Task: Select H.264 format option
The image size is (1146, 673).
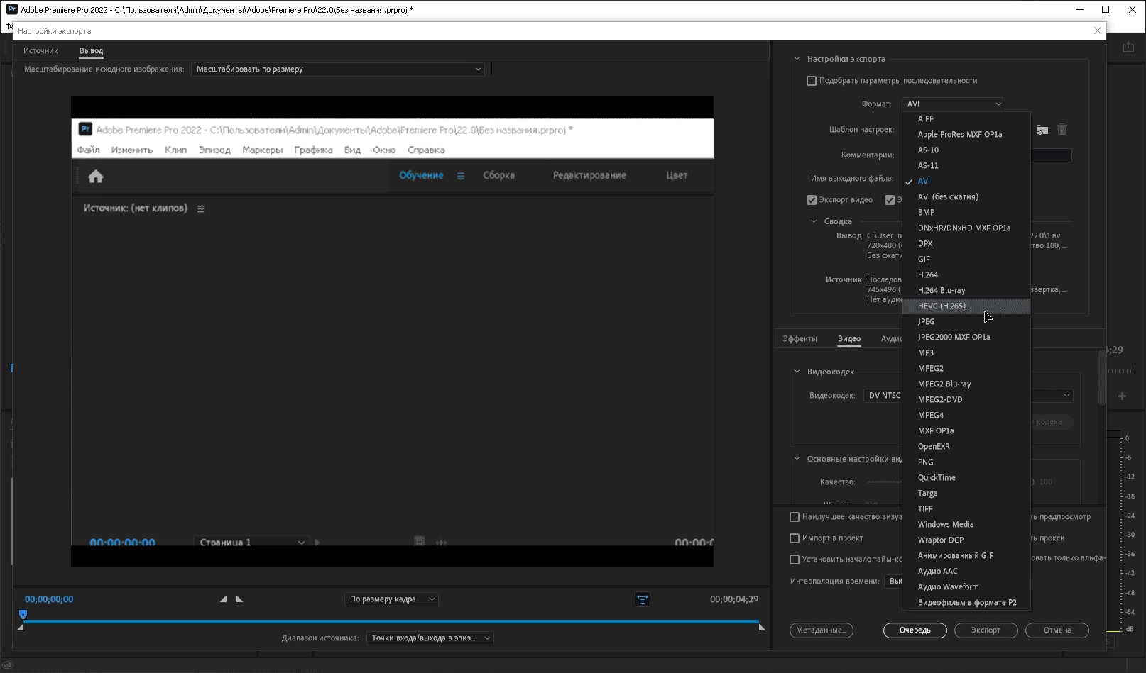Action: tap(966, 275)
